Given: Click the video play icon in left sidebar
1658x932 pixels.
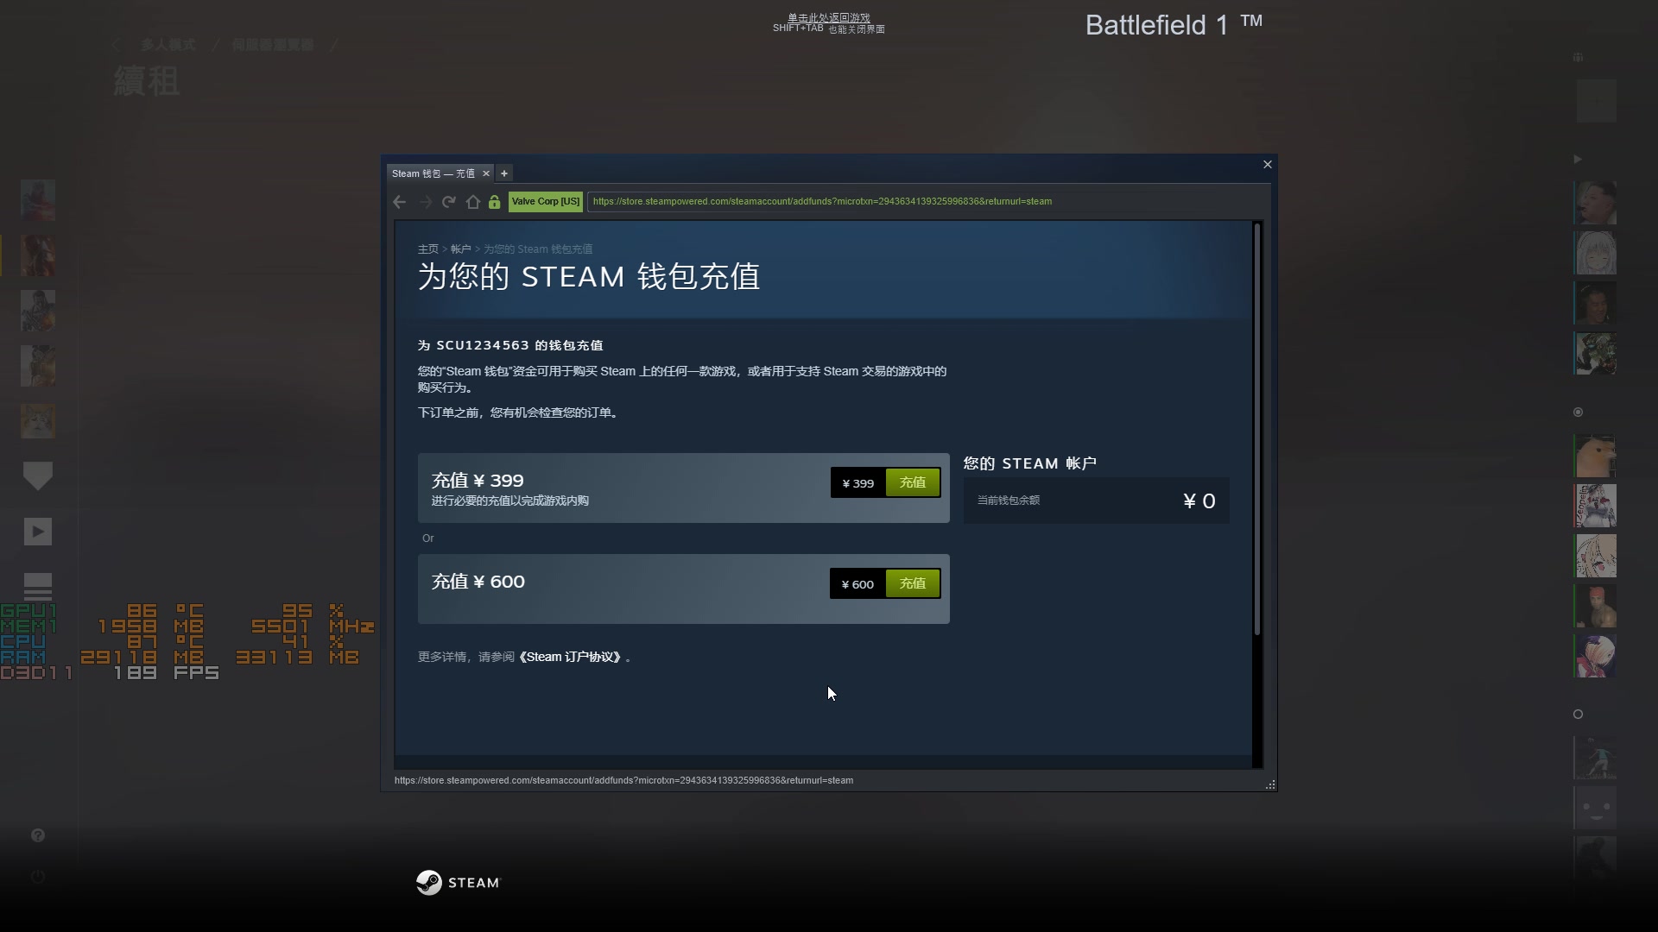Looking at the screenshot, I should pyautogui.click(x=38, y=532).
